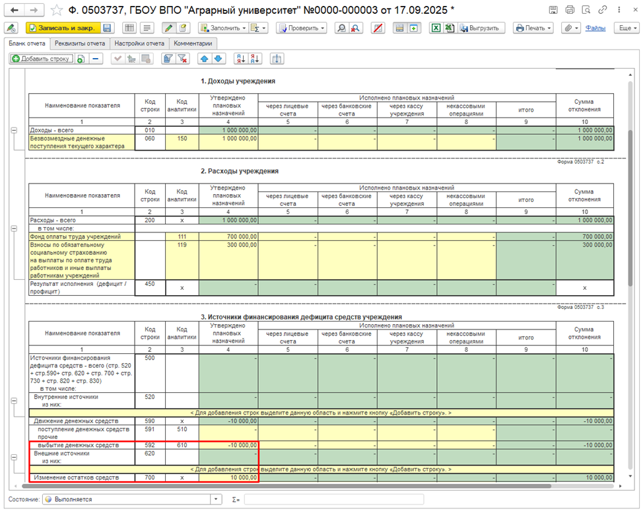Toggle the striped rows display button
The image size is (643, 513).
(x=399, y=28)
